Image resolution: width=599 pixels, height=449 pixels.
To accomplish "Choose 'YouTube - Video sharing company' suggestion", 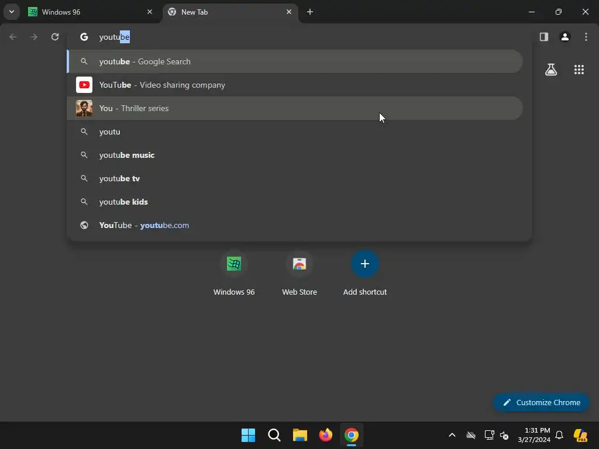I will tap(295, 85).
